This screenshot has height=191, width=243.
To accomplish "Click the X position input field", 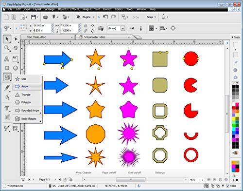I will coord(42,25).
